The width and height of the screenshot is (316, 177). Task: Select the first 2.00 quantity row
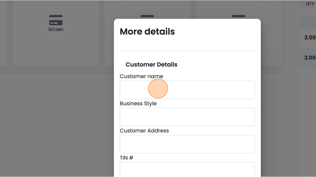308,37
